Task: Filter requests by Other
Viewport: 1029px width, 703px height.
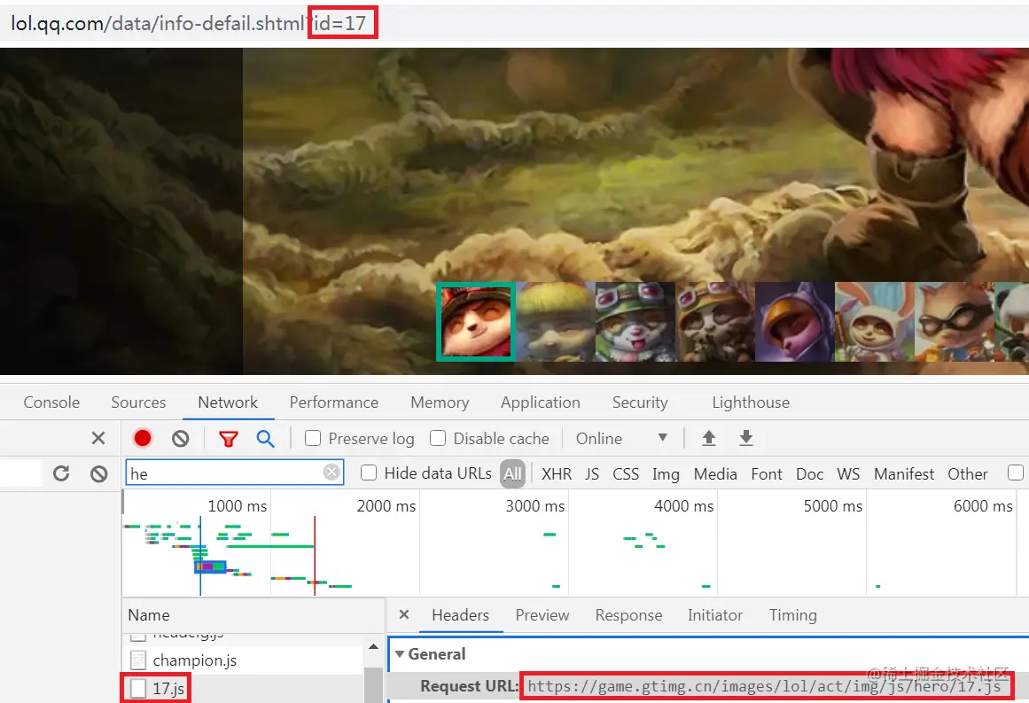Action: pyautogui.click(x=967, y=474)
